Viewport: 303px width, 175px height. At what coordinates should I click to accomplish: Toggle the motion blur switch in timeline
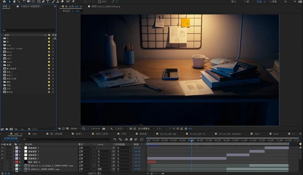tap(136, 139)
